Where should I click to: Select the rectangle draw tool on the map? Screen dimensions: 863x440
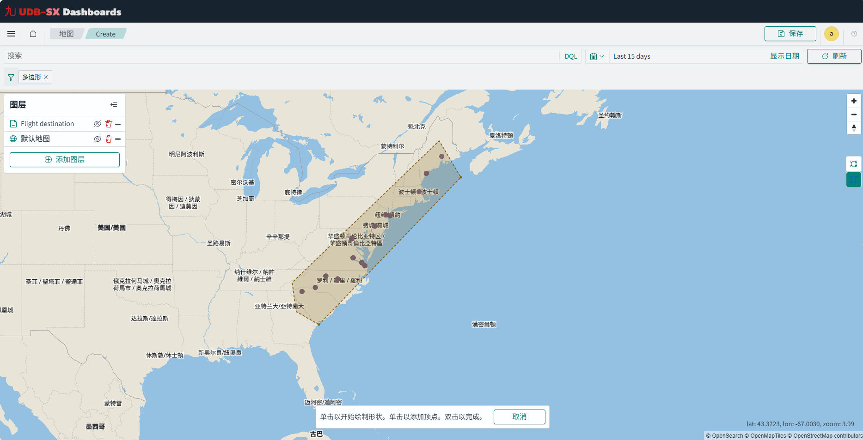point(854,163)
